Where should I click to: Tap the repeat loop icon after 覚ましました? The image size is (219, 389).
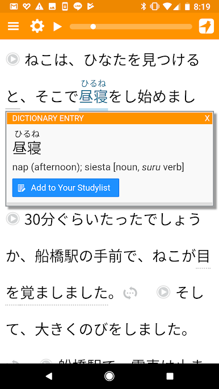pyautogui.click(x=130, y=293)
